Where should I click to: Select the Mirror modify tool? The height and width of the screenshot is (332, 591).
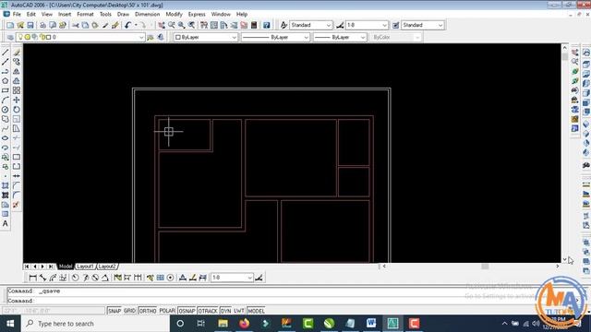tap(17, 72)
